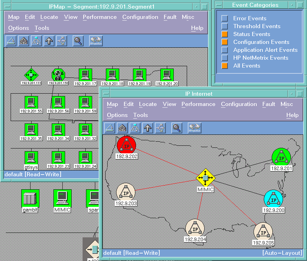Open the IP Internet window menu button
The image size is (307, 261).
[x=106, y=94]
